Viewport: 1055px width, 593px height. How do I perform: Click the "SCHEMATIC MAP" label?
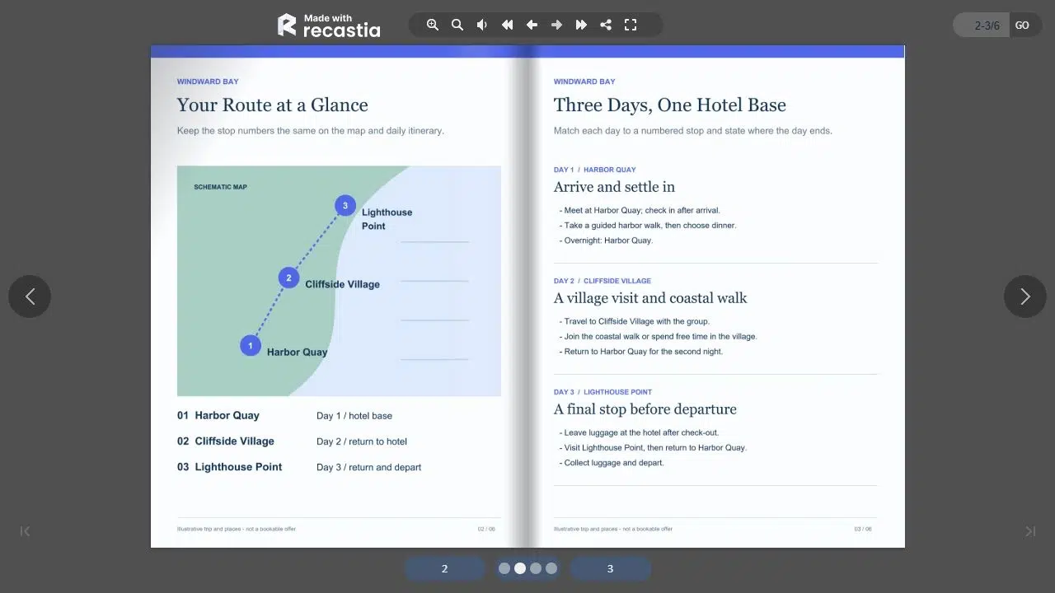(x=220, y=187)
